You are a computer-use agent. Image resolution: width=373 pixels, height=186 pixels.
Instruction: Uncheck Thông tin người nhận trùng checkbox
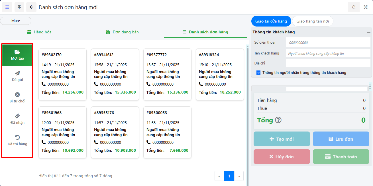tap(258, 73)
